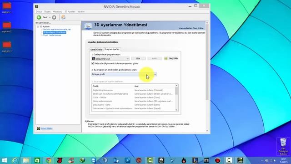
Task: Click the System Information icon at bottom left
Action: [38, 128]
